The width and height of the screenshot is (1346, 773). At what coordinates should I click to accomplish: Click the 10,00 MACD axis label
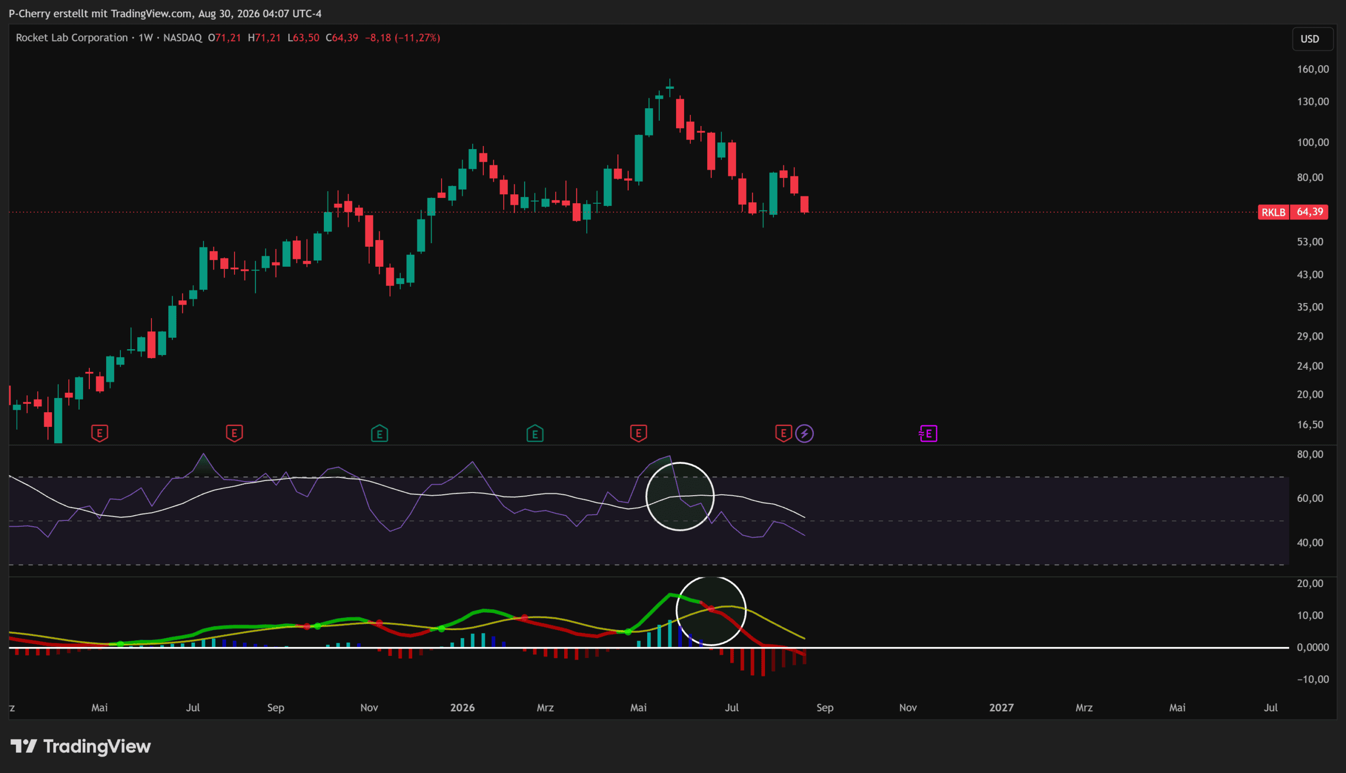tap(1310, 615)
